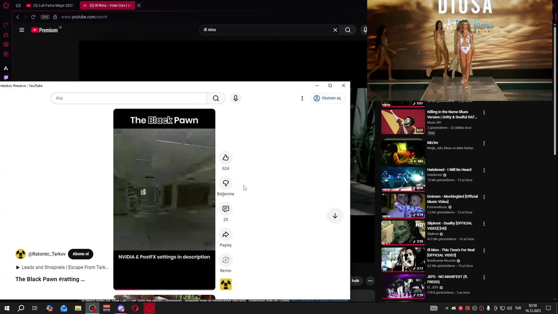Open Slipknot - Duality recommended video
This screenshot has width=558, height=314.
403,232
